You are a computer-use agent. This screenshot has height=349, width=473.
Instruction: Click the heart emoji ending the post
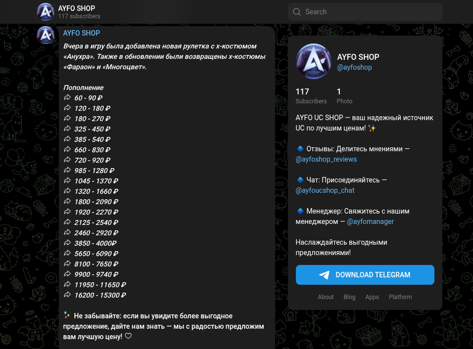[128, 336]
